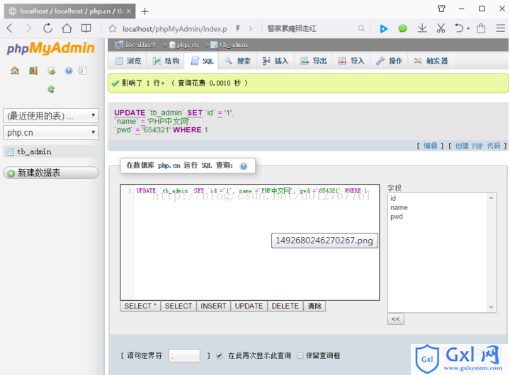Click localhost in the breadcrumb

point(140,45)
